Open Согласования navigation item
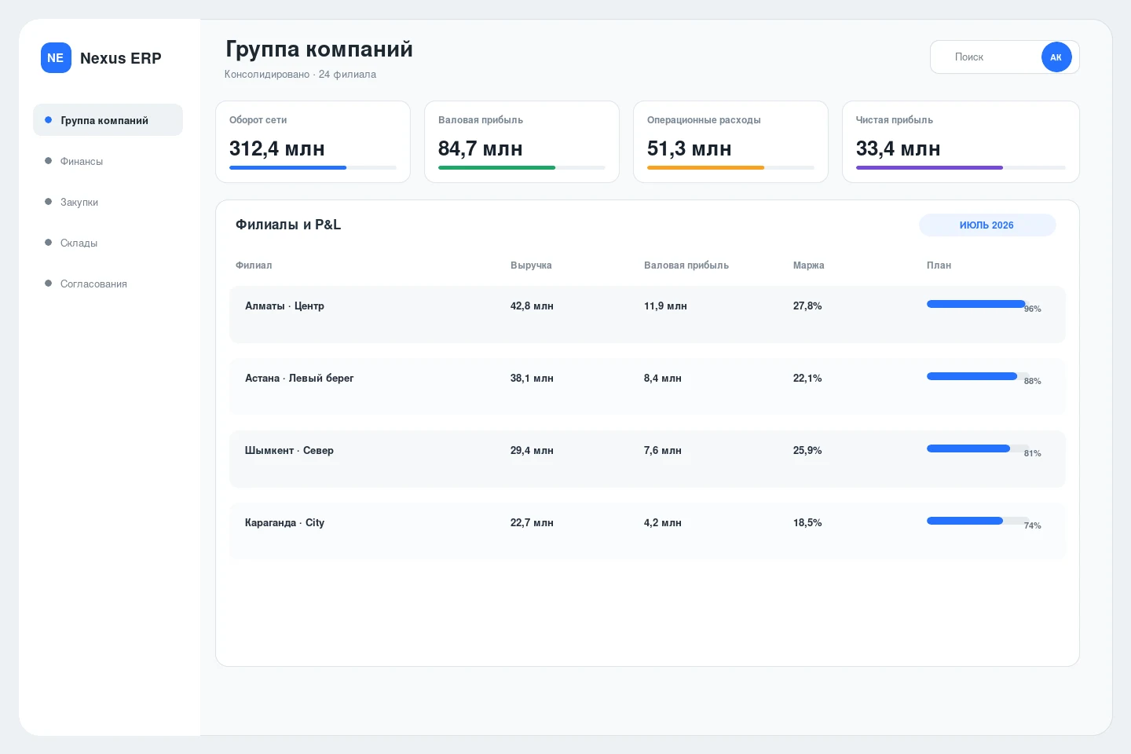 (x=108, y=284)
